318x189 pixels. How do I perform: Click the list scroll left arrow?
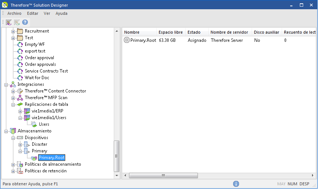click(x=125, y=175)
